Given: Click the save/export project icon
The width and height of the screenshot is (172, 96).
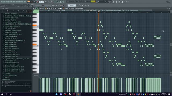Looking at the screenshot, I should point(122,2).
